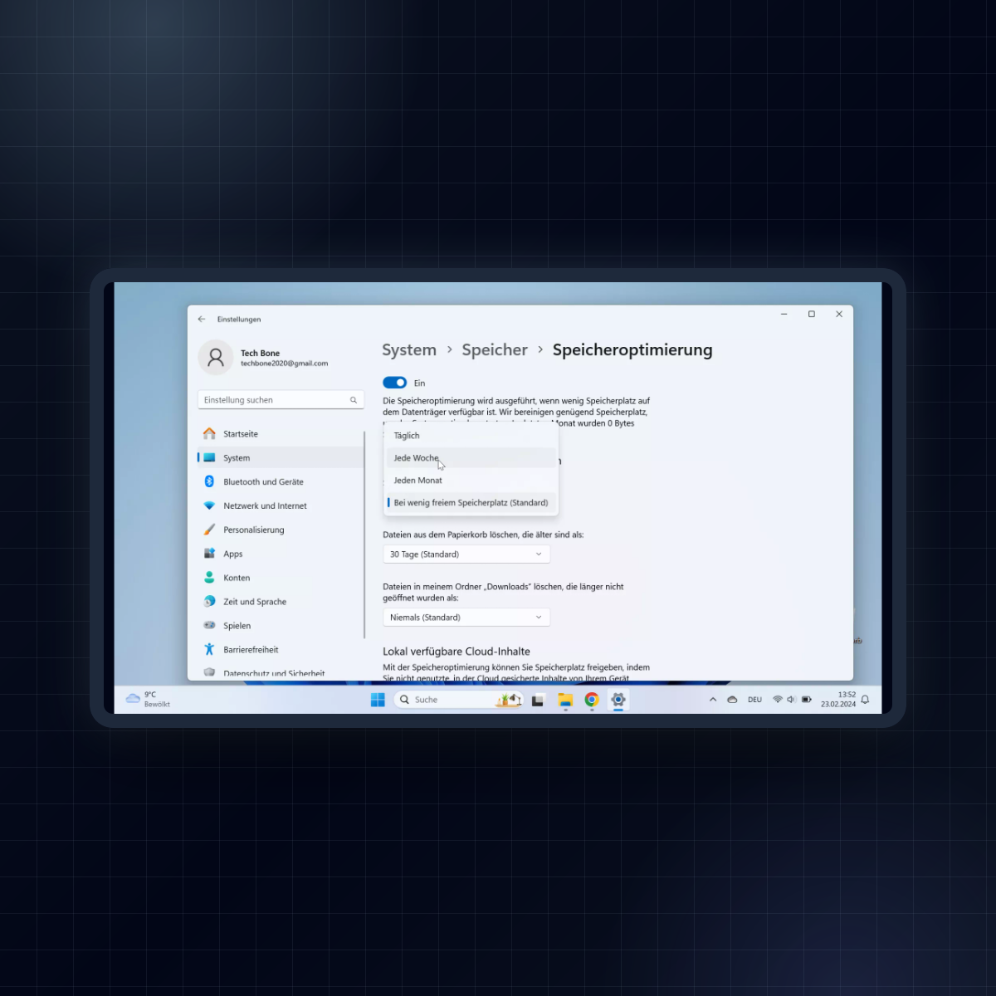996x996 pixels.
Task: Select Täglich in the dropdown list
Action: (x=471, y=436)
